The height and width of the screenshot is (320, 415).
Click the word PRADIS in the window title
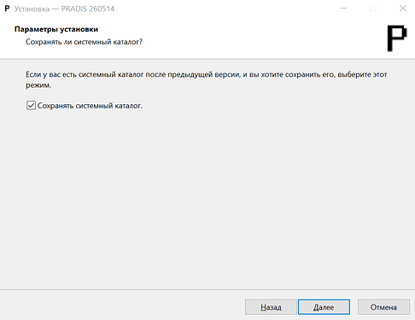click(74, 9)
